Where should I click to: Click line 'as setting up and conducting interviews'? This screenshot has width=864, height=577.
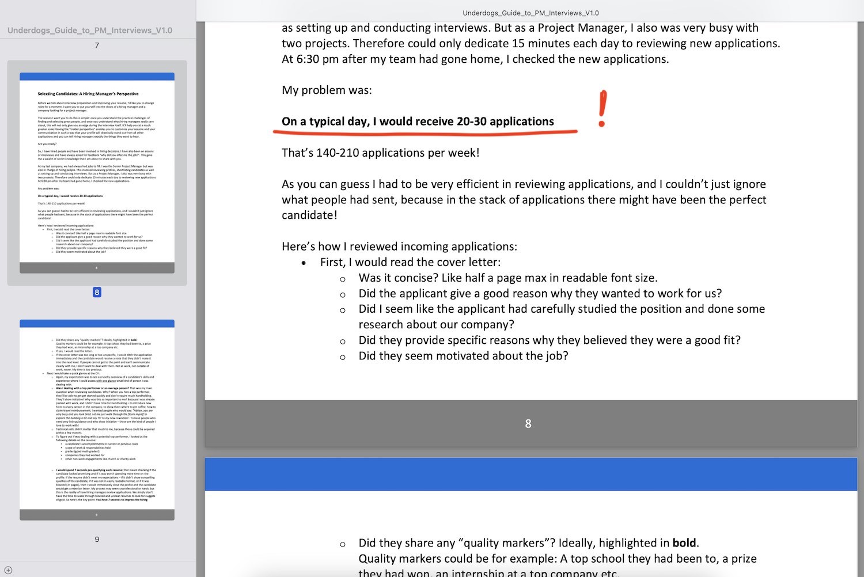520,28
